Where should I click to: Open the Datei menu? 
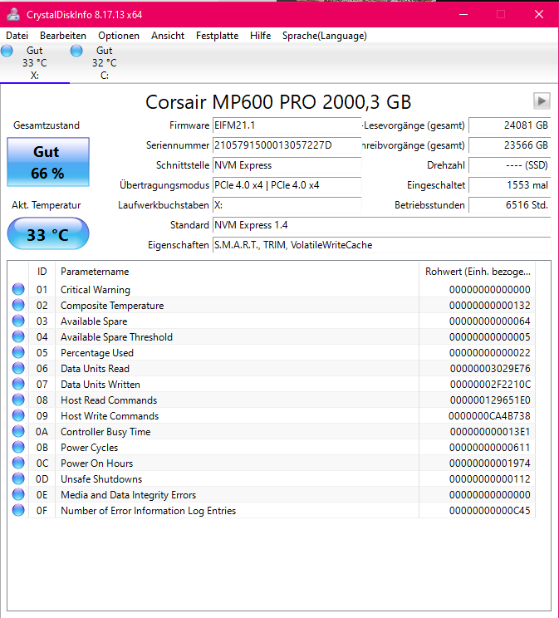17,36
